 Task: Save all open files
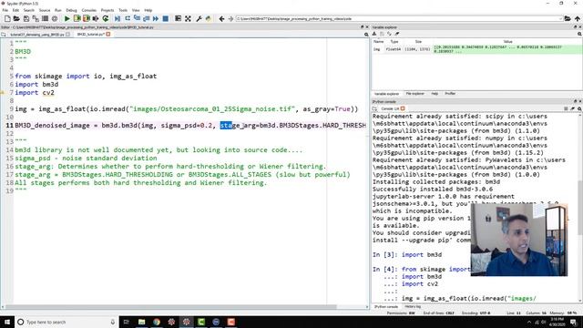36,18
